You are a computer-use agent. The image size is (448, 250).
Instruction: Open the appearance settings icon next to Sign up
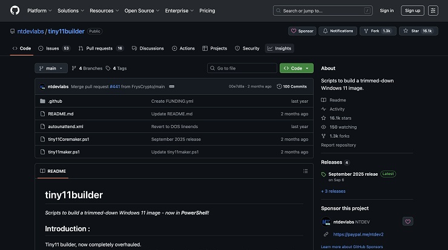coord(433,10)
